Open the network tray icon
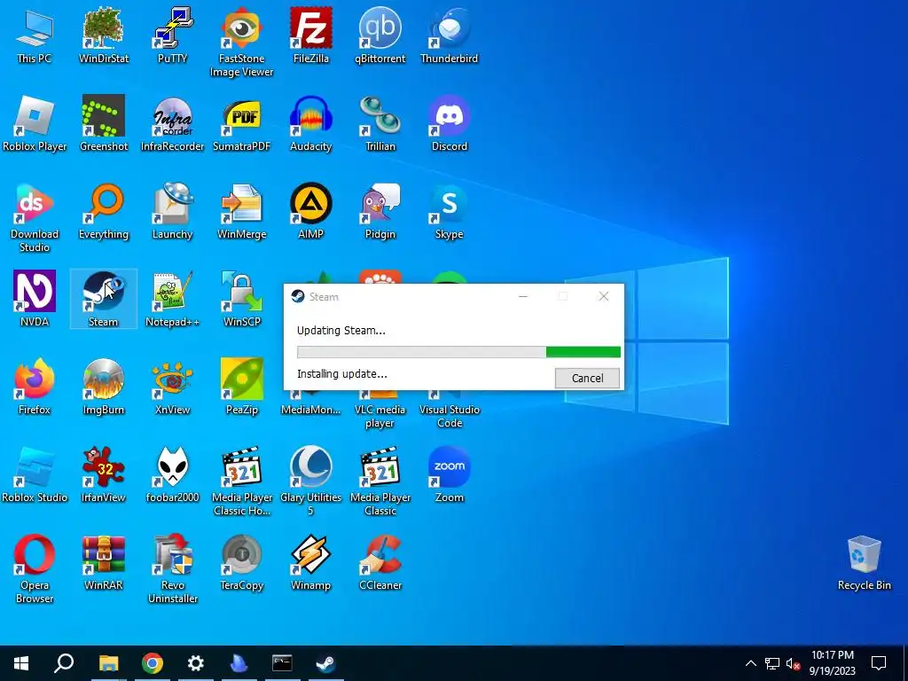The height and width of the screenshot is (681, 908). 772,663
